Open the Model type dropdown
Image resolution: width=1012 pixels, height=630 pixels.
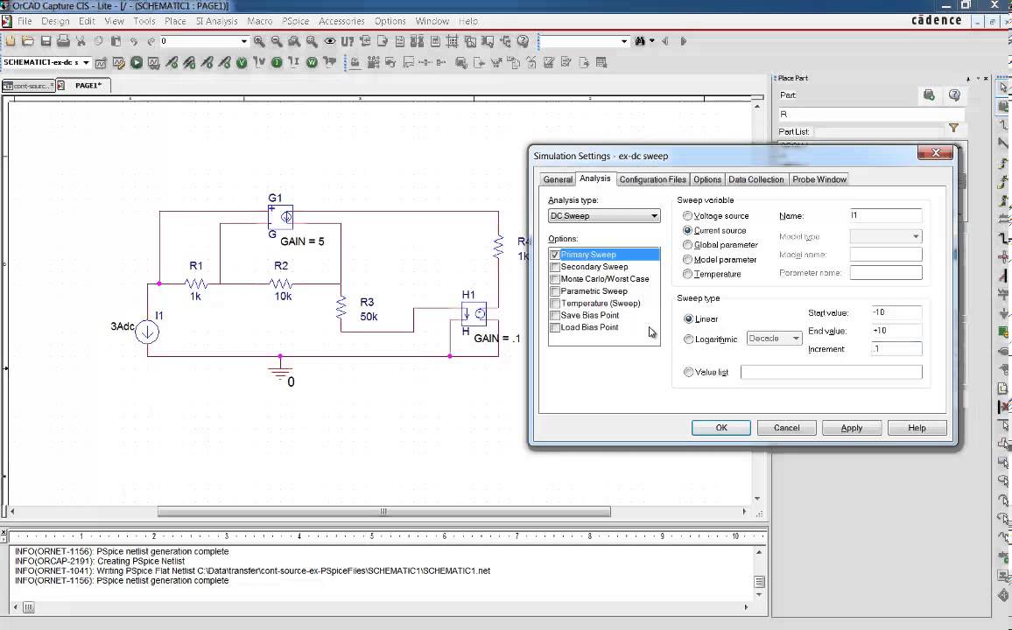coord(886,236)
